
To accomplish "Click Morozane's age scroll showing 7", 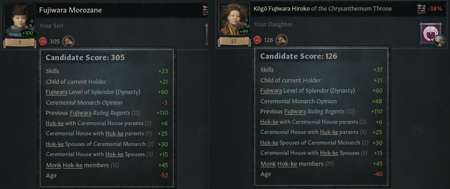I will pos(20,43).
